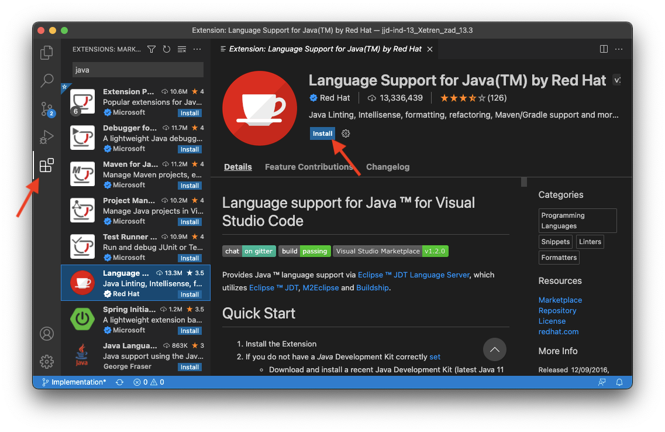
Task: Open the M2Eclipse link
Action: click(321, 288)
